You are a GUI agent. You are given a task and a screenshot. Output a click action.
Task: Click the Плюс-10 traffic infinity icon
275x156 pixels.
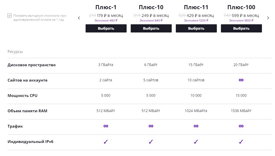[x=151, y=126]
